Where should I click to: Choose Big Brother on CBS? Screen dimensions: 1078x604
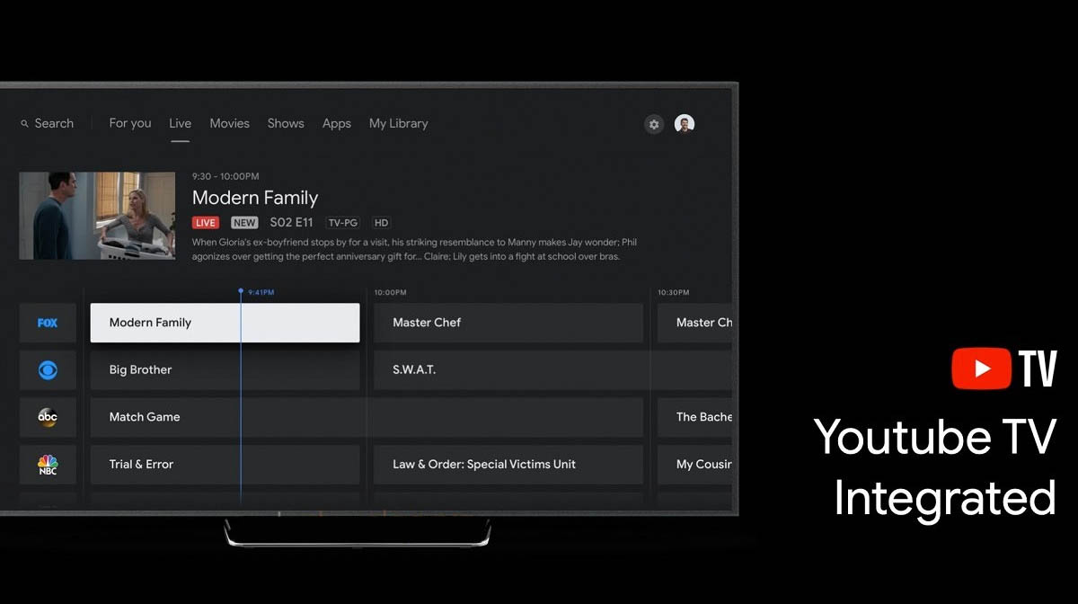click(225, 369)
